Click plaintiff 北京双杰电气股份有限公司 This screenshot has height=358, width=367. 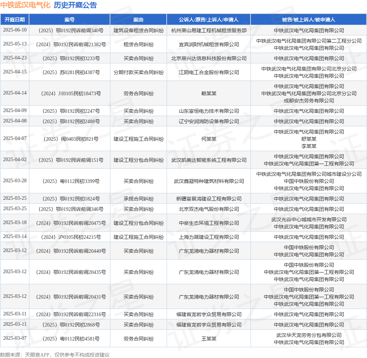[209, 209]
